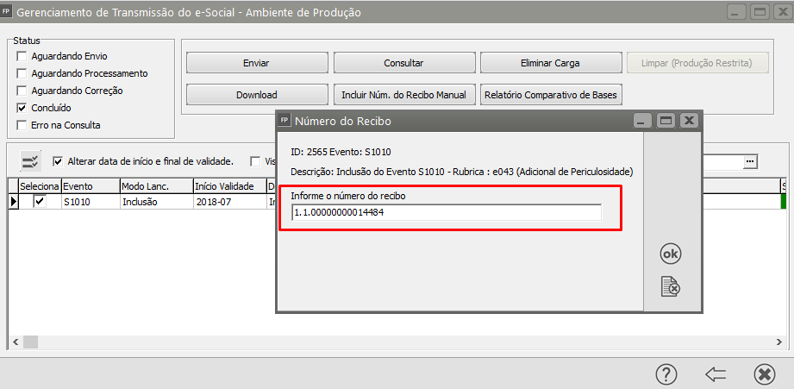
Task: Click the Descrição line about Rubrica e043
Action: [462, 172]
